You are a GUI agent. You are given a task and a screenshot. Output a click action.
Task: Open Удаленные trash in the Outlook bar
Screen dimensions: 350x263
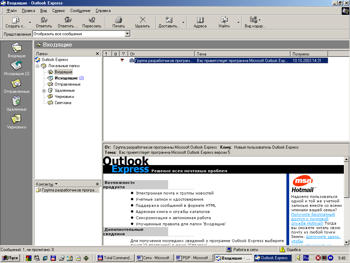16,103
